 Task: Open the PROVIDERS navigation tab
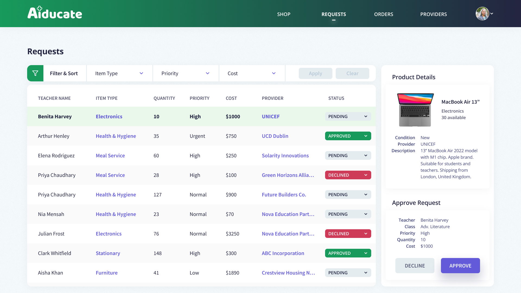(x=433, y=14)
